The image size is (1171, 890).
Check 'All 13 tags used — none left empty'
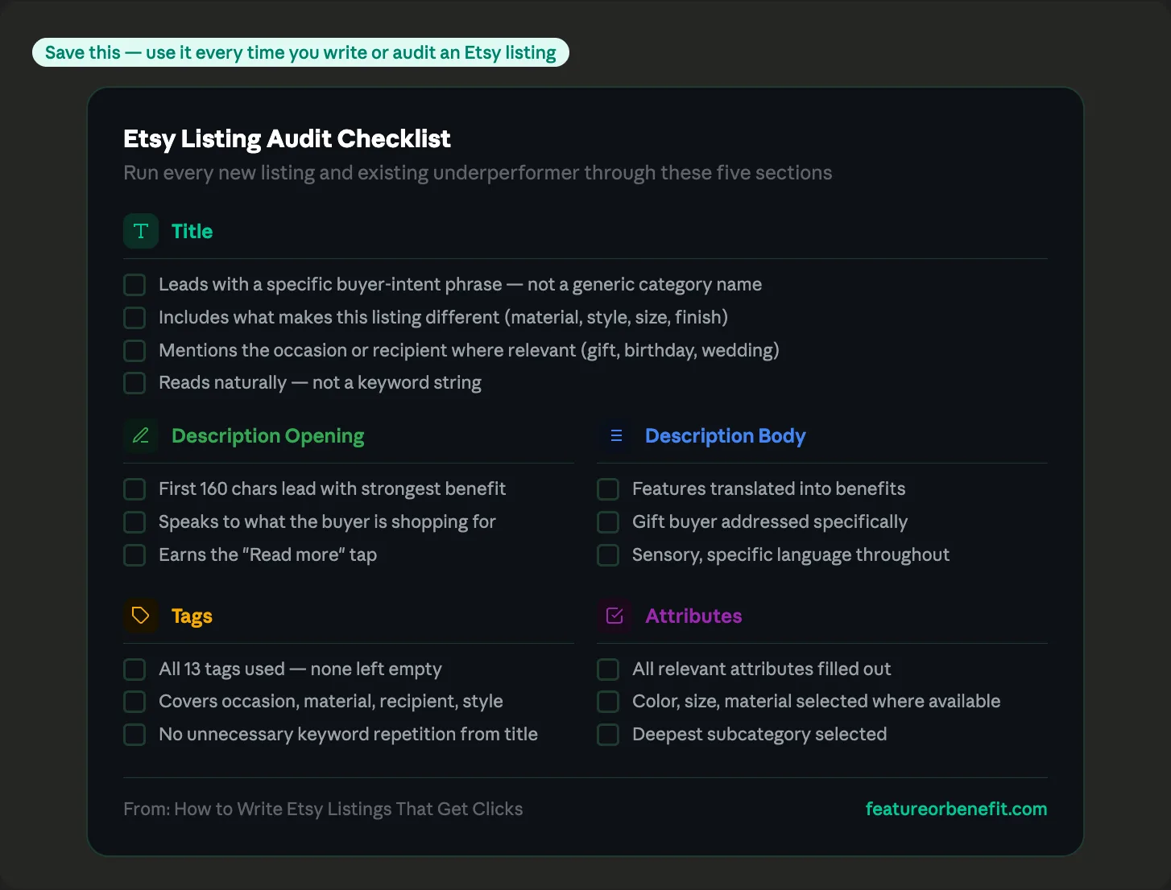[x=134, y=670]
